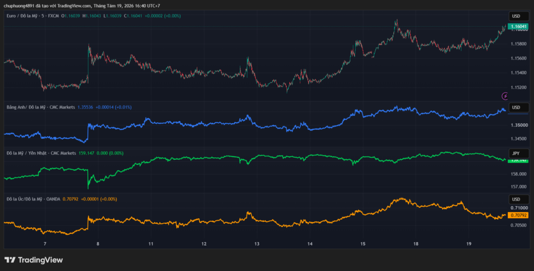Viewport: 534px width, 271px height.
Task: Click date 7 on the time axis
Action: (x=45, y=244)
